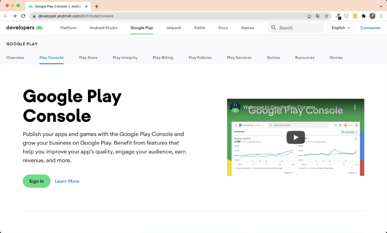This screenshot has height=233, width=387.
Task: Open the Google Play menu item
Action: (142, 28)
